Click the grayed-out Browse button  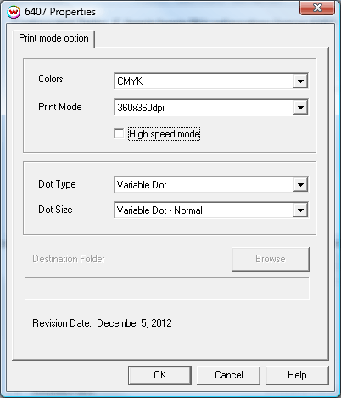271,259
